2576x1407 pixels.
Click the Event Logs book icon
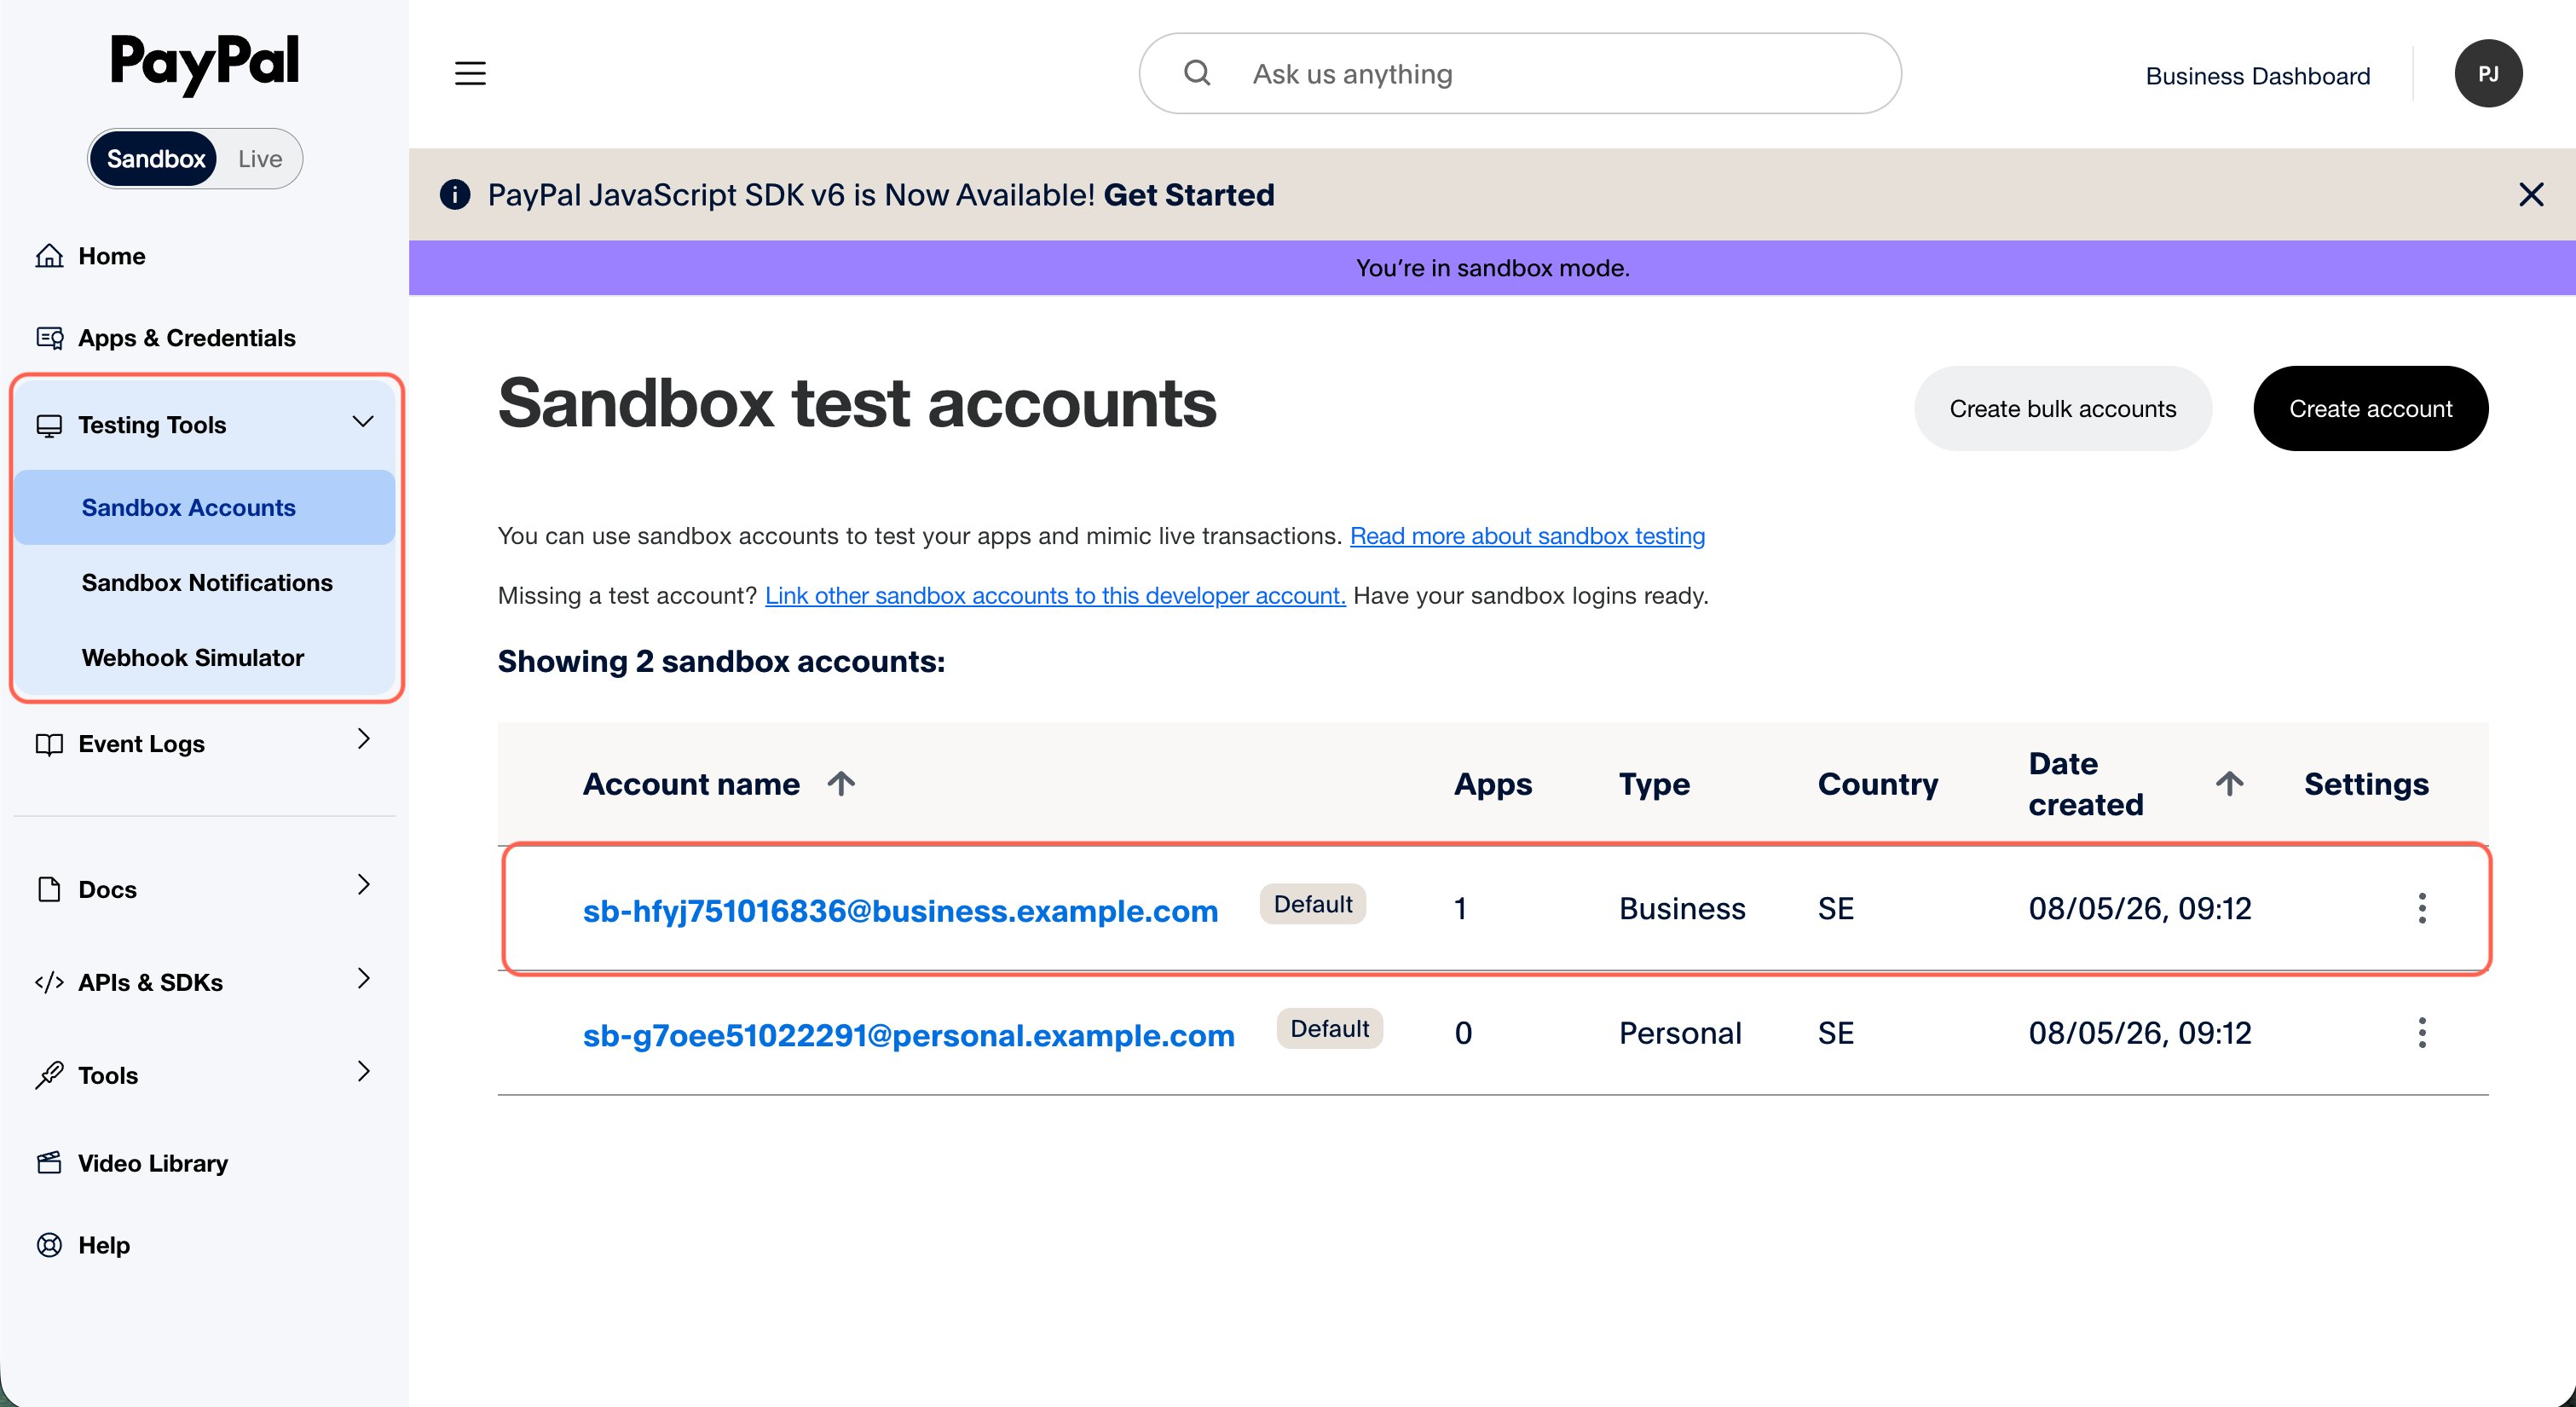click(x=49, y=744)
